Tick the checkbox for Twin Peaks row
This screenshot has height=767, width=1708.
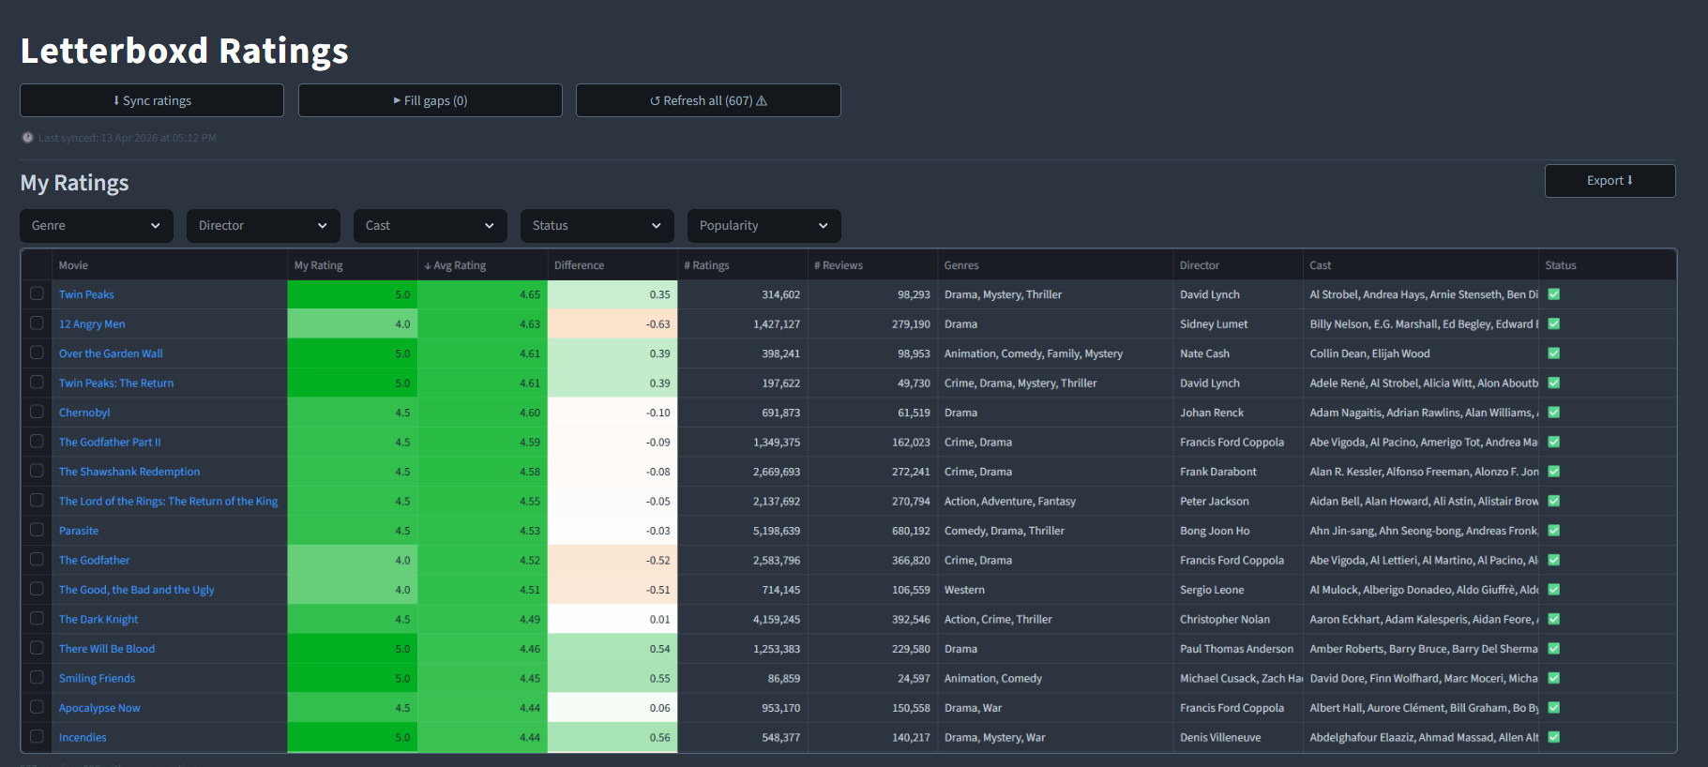tap(37, 293)
